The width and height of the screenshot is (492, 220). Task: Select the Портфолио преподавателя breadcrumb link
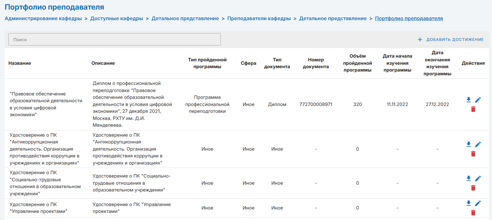click(x=409, y=19)
